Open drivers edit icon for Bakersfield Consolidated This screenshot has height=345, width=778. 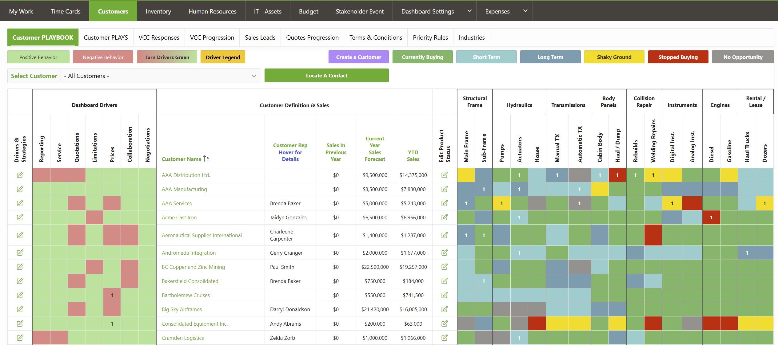(20, 281)
